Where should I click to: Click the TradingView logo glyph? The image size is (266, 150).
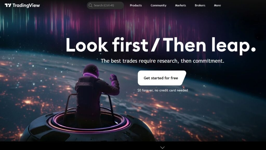tap(8, 5)
